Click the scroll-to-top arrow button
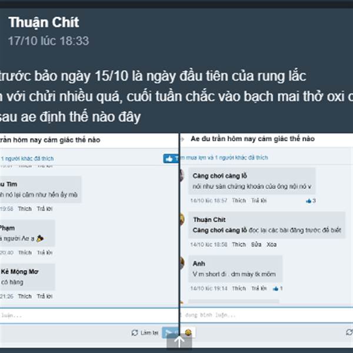353x353 pixels. point(179,341)
